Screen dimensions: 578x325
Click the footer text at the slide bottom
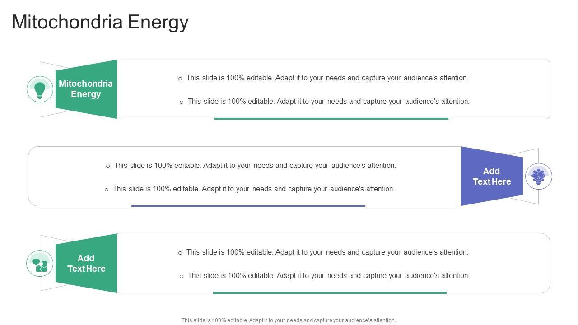point(289,320)
